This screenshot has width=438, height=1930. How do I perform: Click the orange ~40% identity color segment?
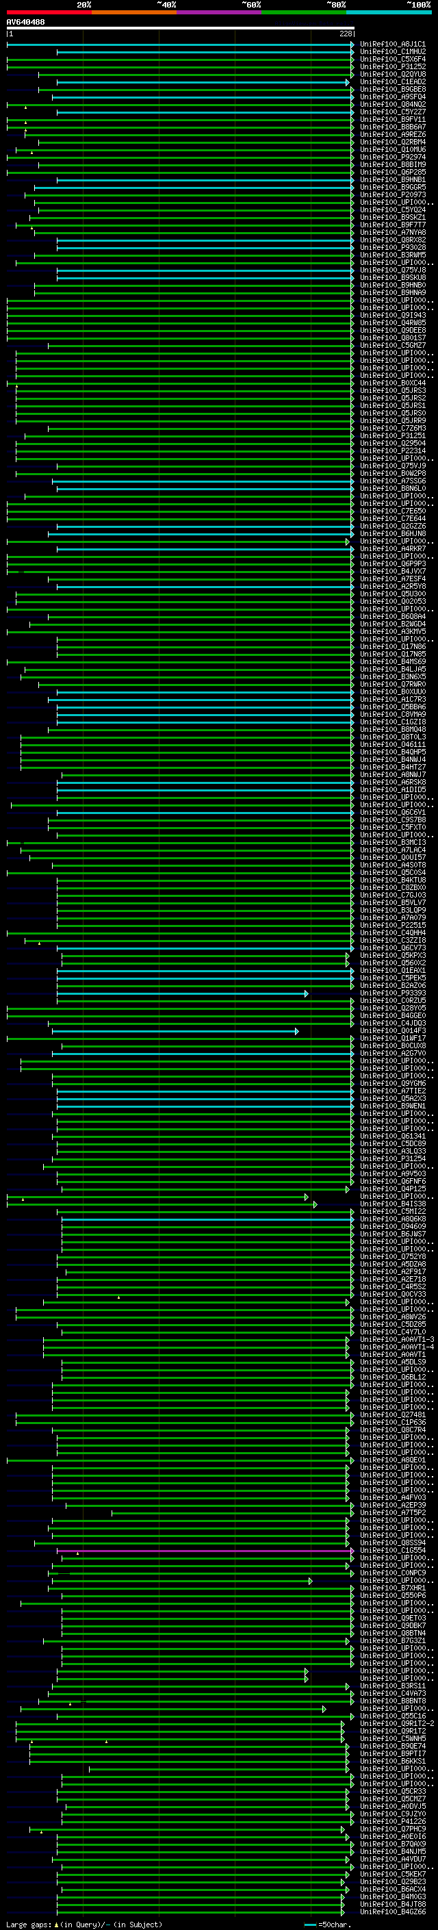(134, 13)
